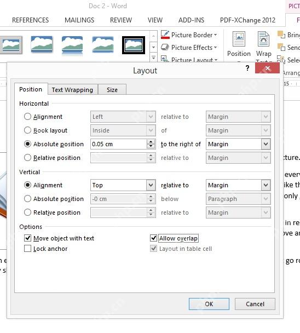Expand the picture styles gallery More arrow
The image size is (300, 333).
click(153, 58)
